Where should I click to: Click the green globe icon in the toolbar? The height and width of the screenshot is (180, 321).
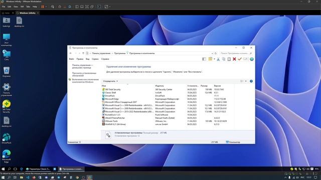point(252,59)
